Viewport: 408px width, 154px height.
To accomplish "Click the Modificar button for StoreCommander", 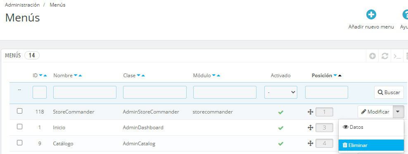I will [375, 112].
